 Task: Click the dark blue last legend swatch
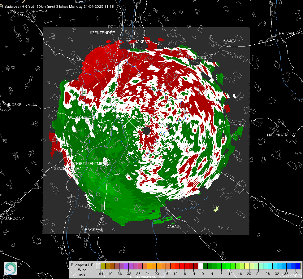point(298,266)
